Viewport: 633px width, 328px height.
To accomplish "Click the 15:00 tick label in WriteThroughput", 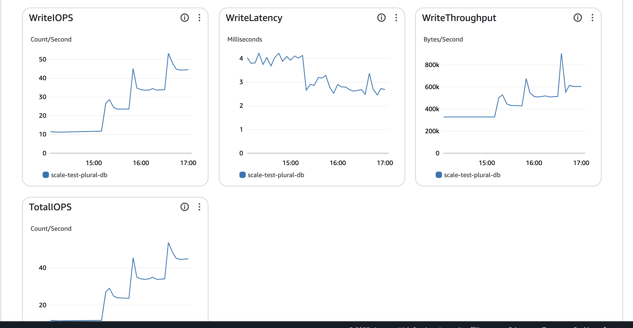I will (x=487, y=163).
